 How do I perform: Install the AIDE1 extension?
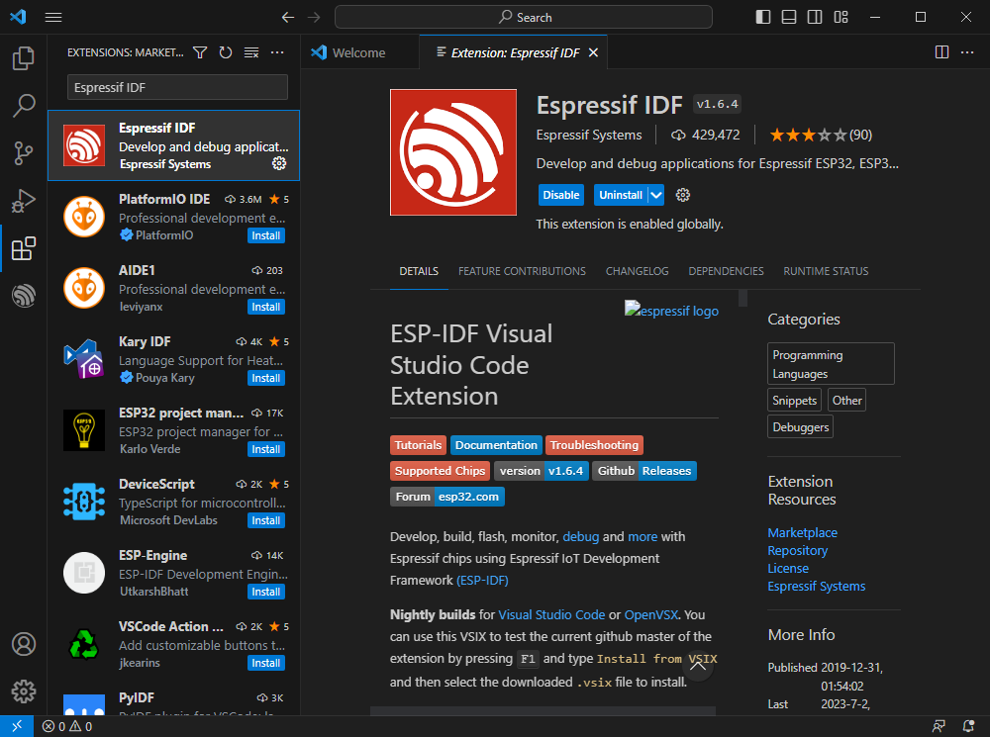(x=265, y=307)
